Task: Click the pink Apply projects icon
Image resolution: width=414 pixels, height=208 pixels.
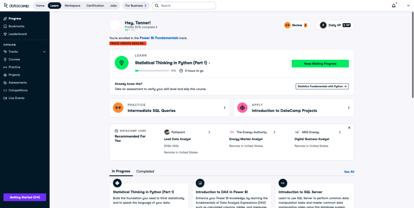Action: [242, 108]
